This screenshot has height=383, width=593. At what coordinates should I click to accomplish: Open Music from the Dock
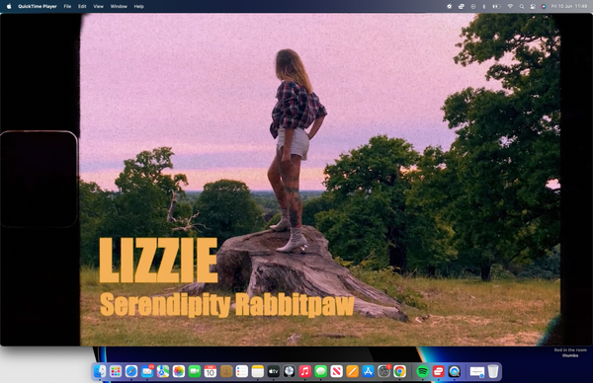click(x=304, y=372)
